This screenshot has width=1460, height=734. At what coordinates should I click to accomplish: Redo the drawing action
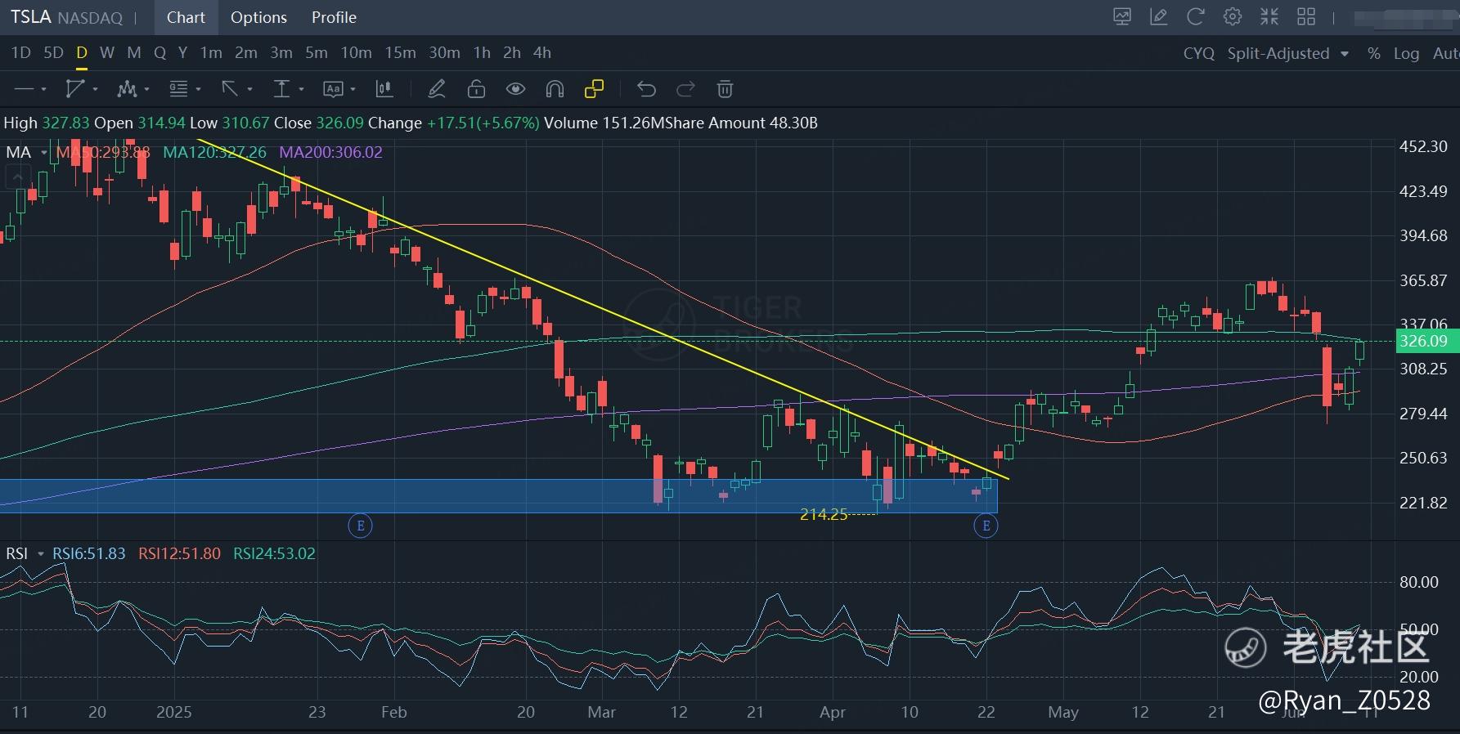coord(685,89)
